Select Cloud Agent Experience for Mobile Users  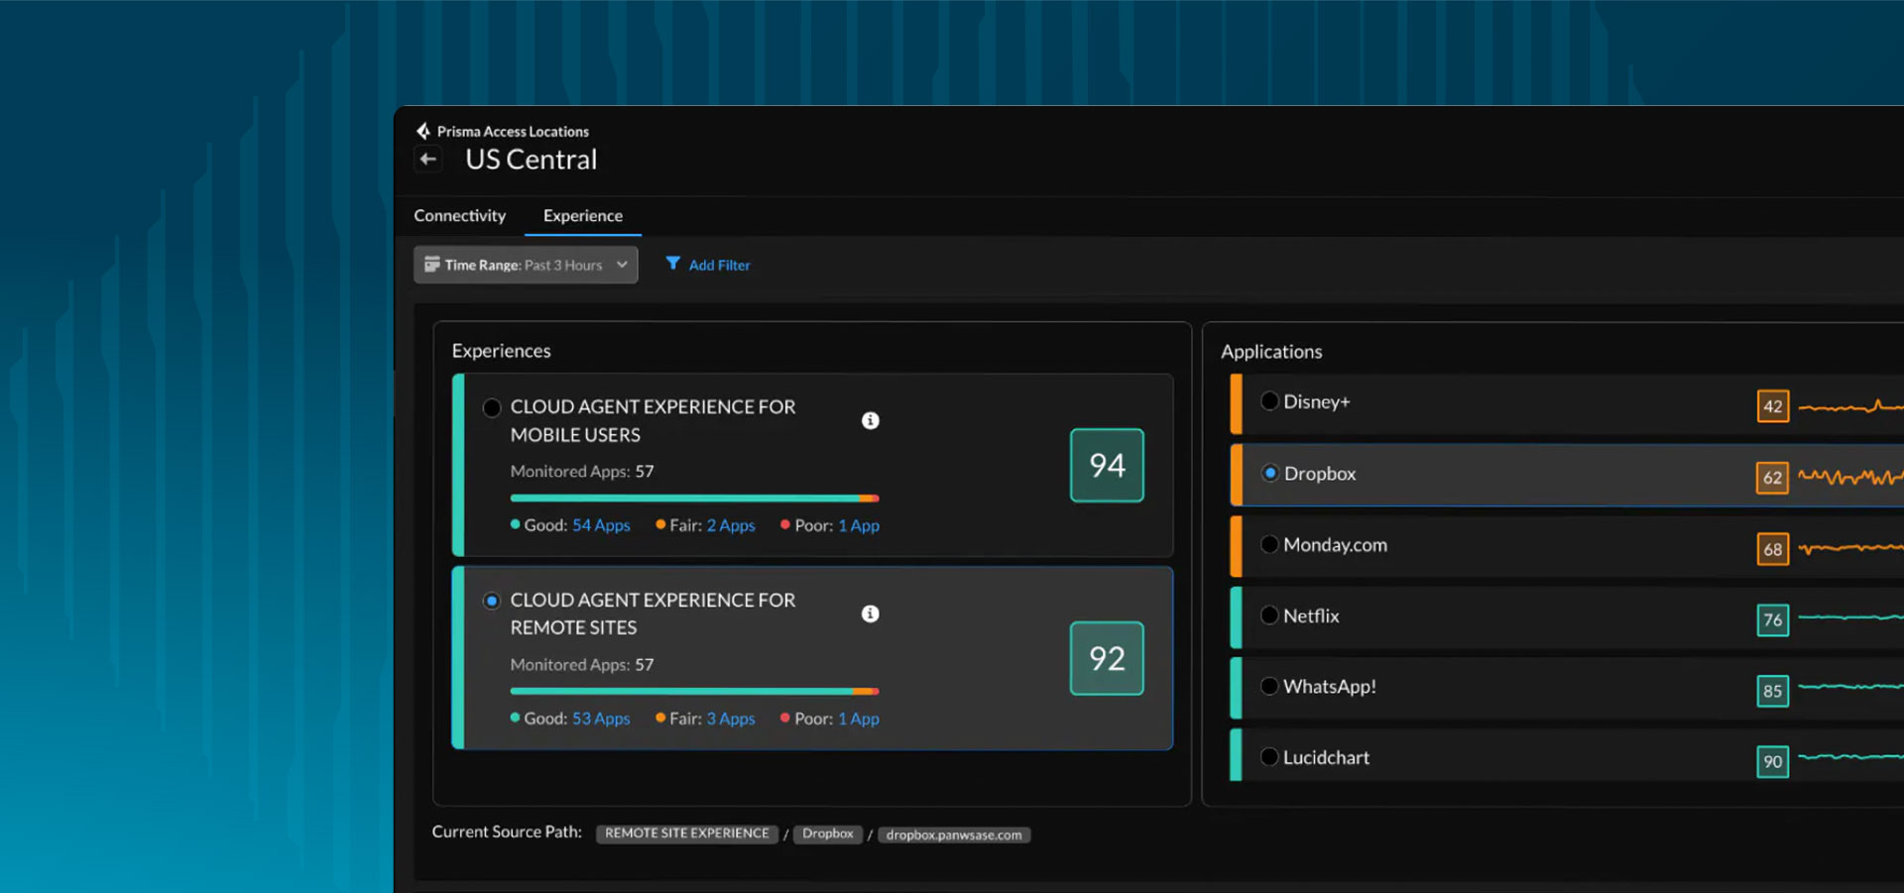click(x=492, y=407)
